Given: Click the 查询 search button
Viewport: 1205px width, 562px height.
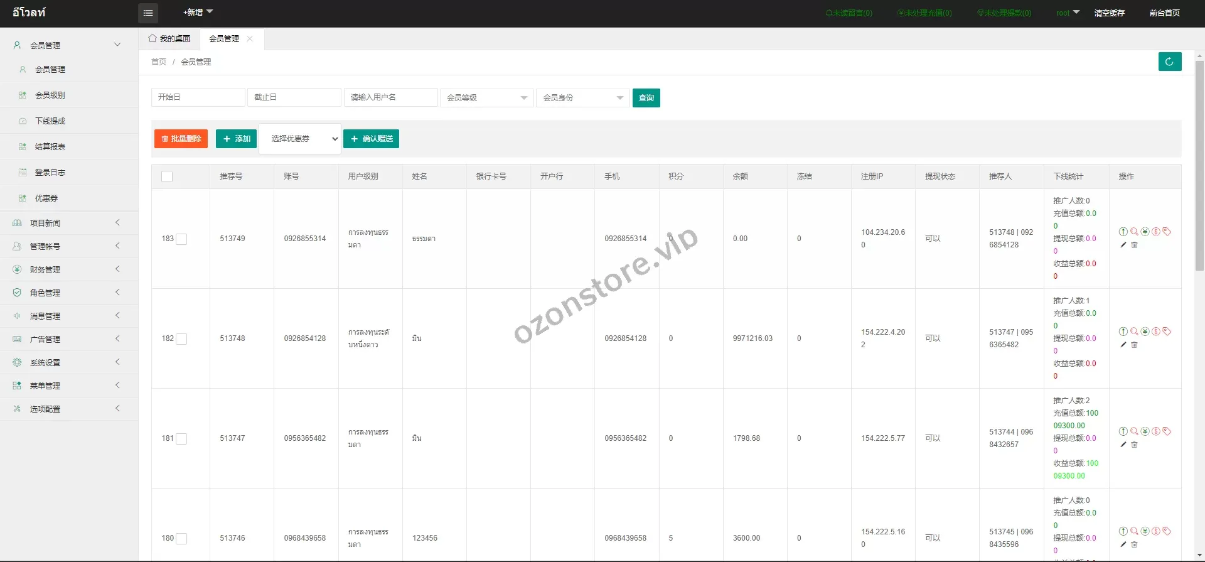Looking at the screenshot, I should pyautogui.click(x=646, y=98).
